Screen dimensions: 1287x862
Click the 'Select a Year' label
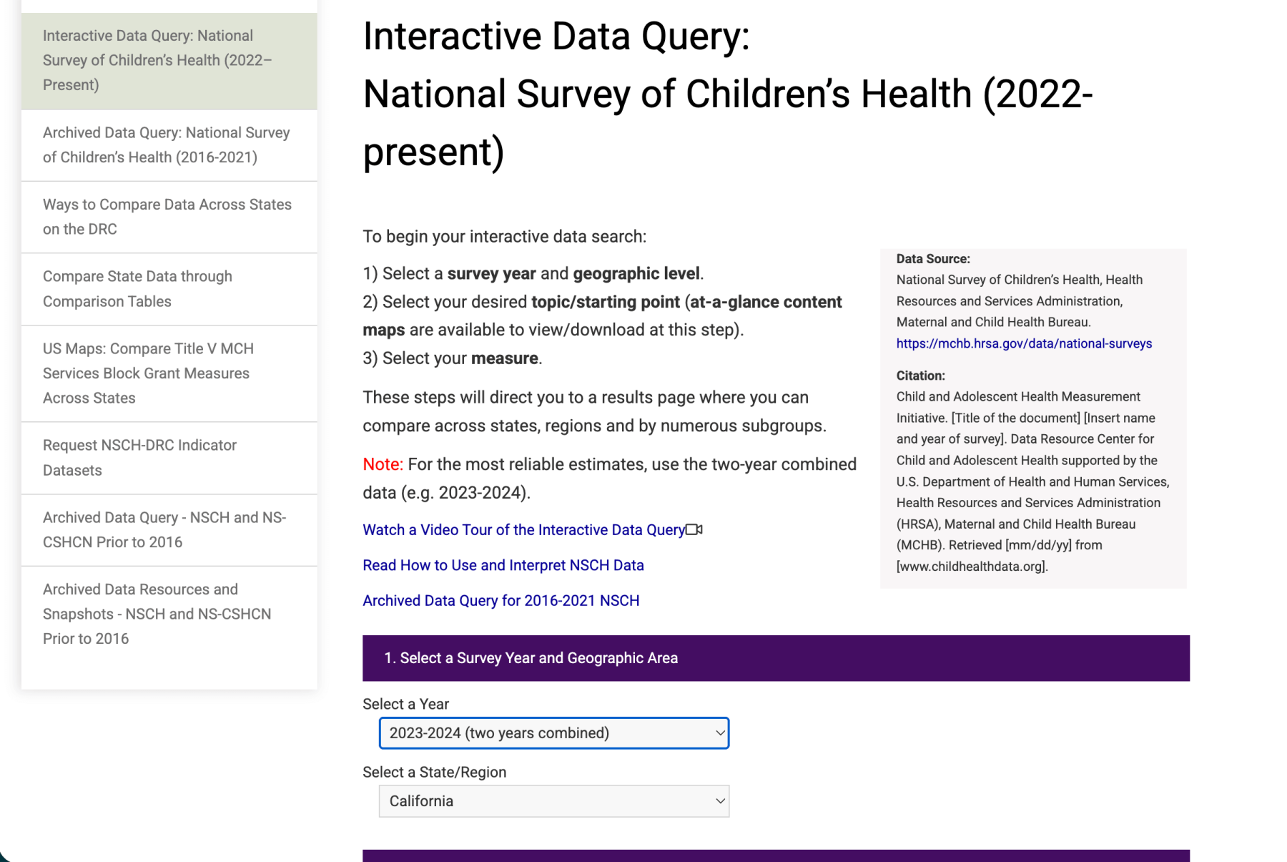tap(406, 704)
